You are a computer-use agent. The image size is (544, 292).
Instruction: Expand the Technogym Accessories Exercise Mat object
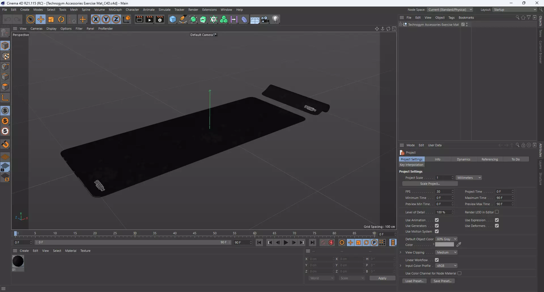tap(401, 25)
